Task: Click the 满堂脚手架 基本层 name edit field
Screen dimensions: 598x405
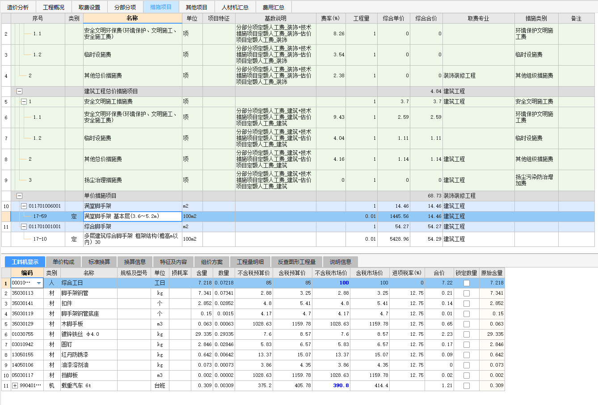Action: point(133,216)
